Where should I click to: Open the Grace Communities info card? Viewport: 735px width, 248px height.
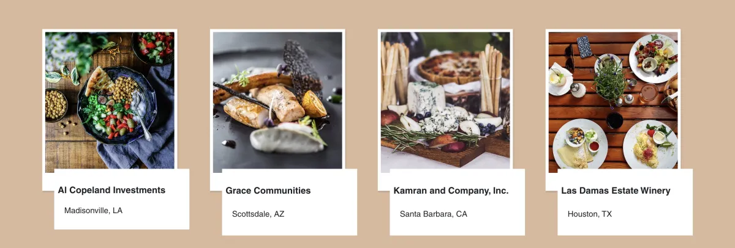tap(290, 202)
